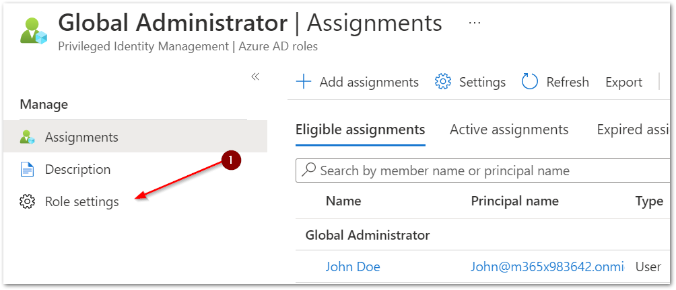Refresh the assignments list
The image size is (676, 290).
[555, 82]
